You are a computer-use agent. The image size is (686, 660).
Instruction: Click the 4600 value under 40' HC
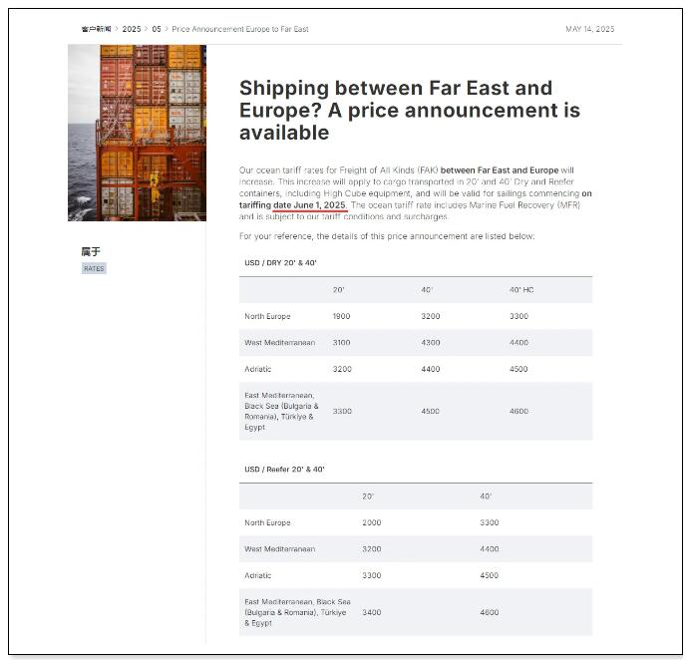pos(518,411)
